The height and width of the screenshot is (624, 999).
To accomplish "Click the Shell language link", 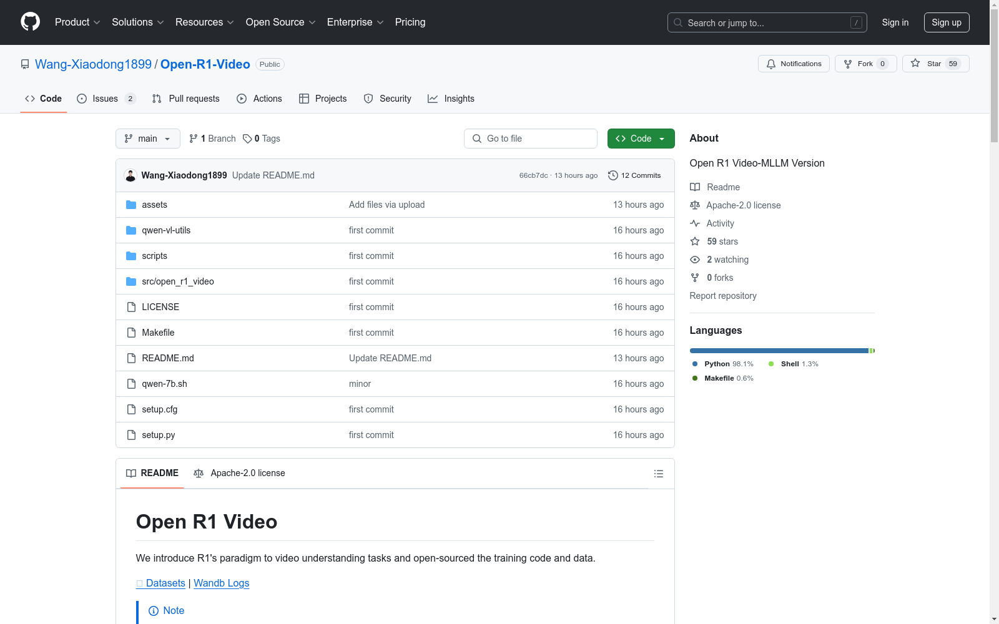I will tap(794, 364).
